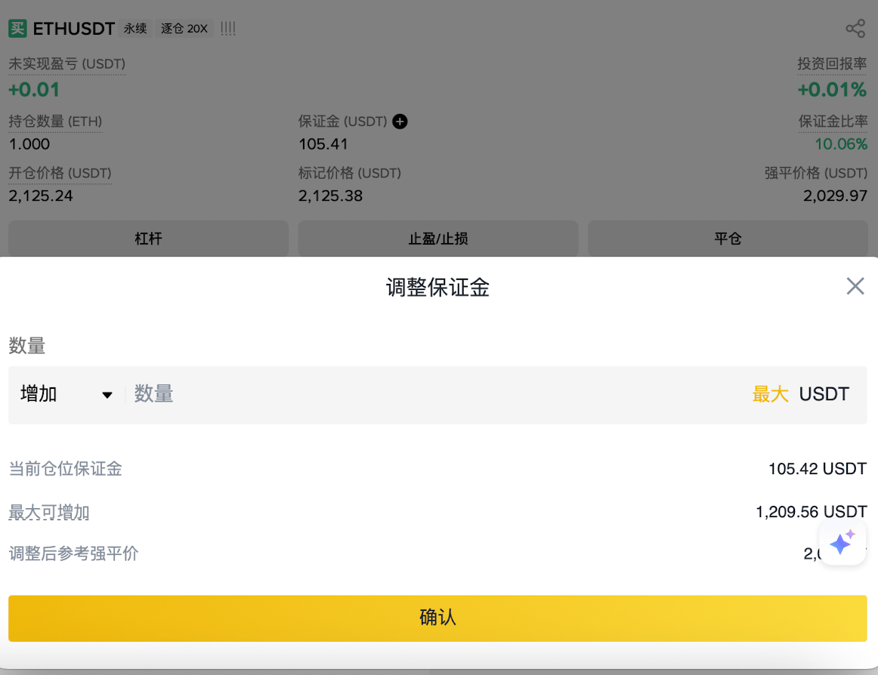Click the plus icon beside 保证金 (USDT)

(400, 122)
